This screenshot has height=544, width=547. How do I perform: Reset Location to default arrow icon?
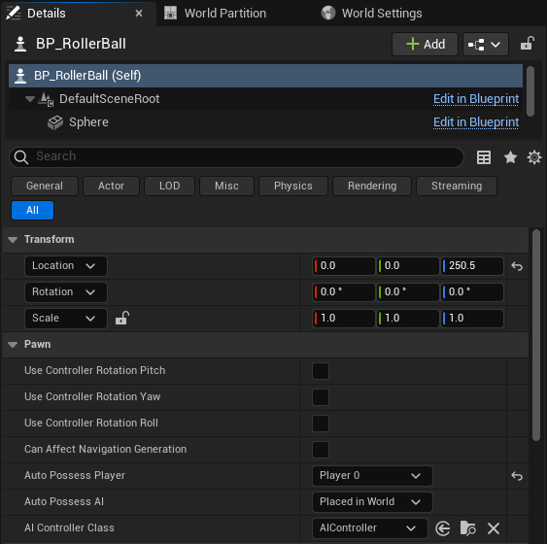[517, 266]
